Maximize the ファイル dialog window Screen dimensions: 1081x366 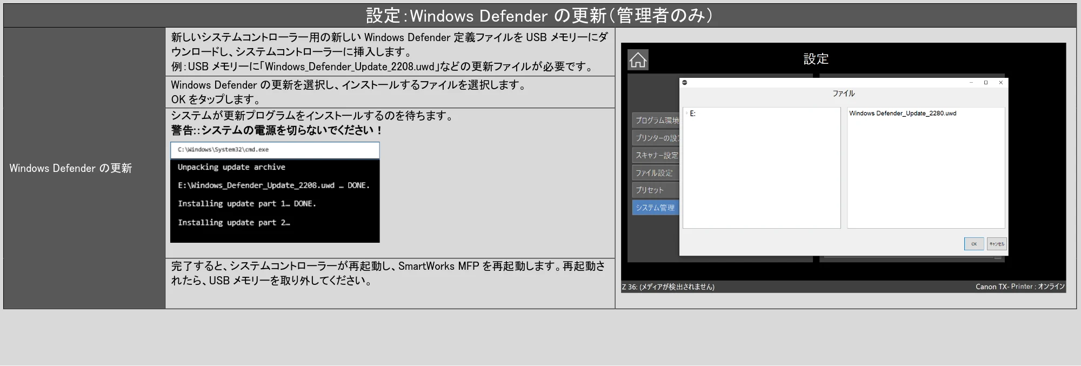(986, 83)
